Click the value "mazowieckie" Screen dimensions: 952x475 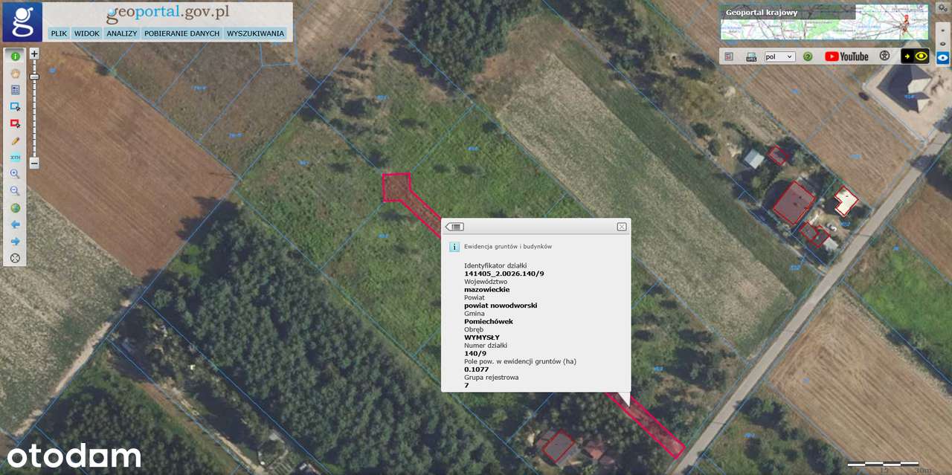[x=486, y=290]
